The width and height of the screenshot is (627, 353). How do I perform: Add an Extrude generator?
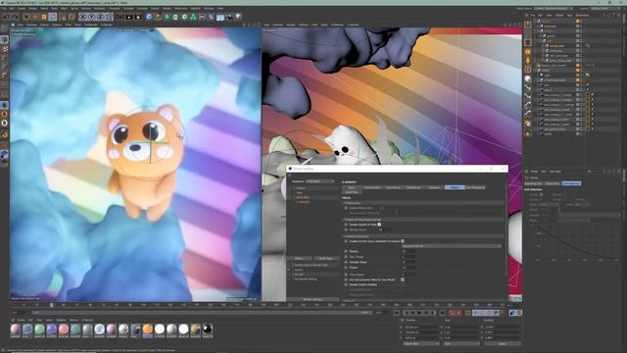coord(175,17)
